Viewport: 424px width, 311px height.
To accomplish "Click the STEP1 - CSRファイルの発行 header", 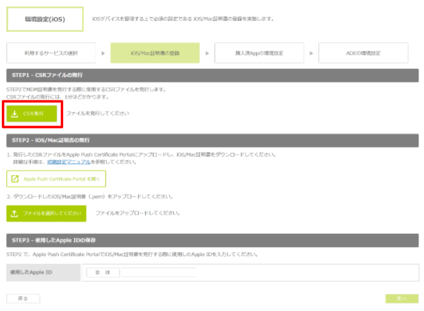I will pyautogui.click(x=212, y=75).
